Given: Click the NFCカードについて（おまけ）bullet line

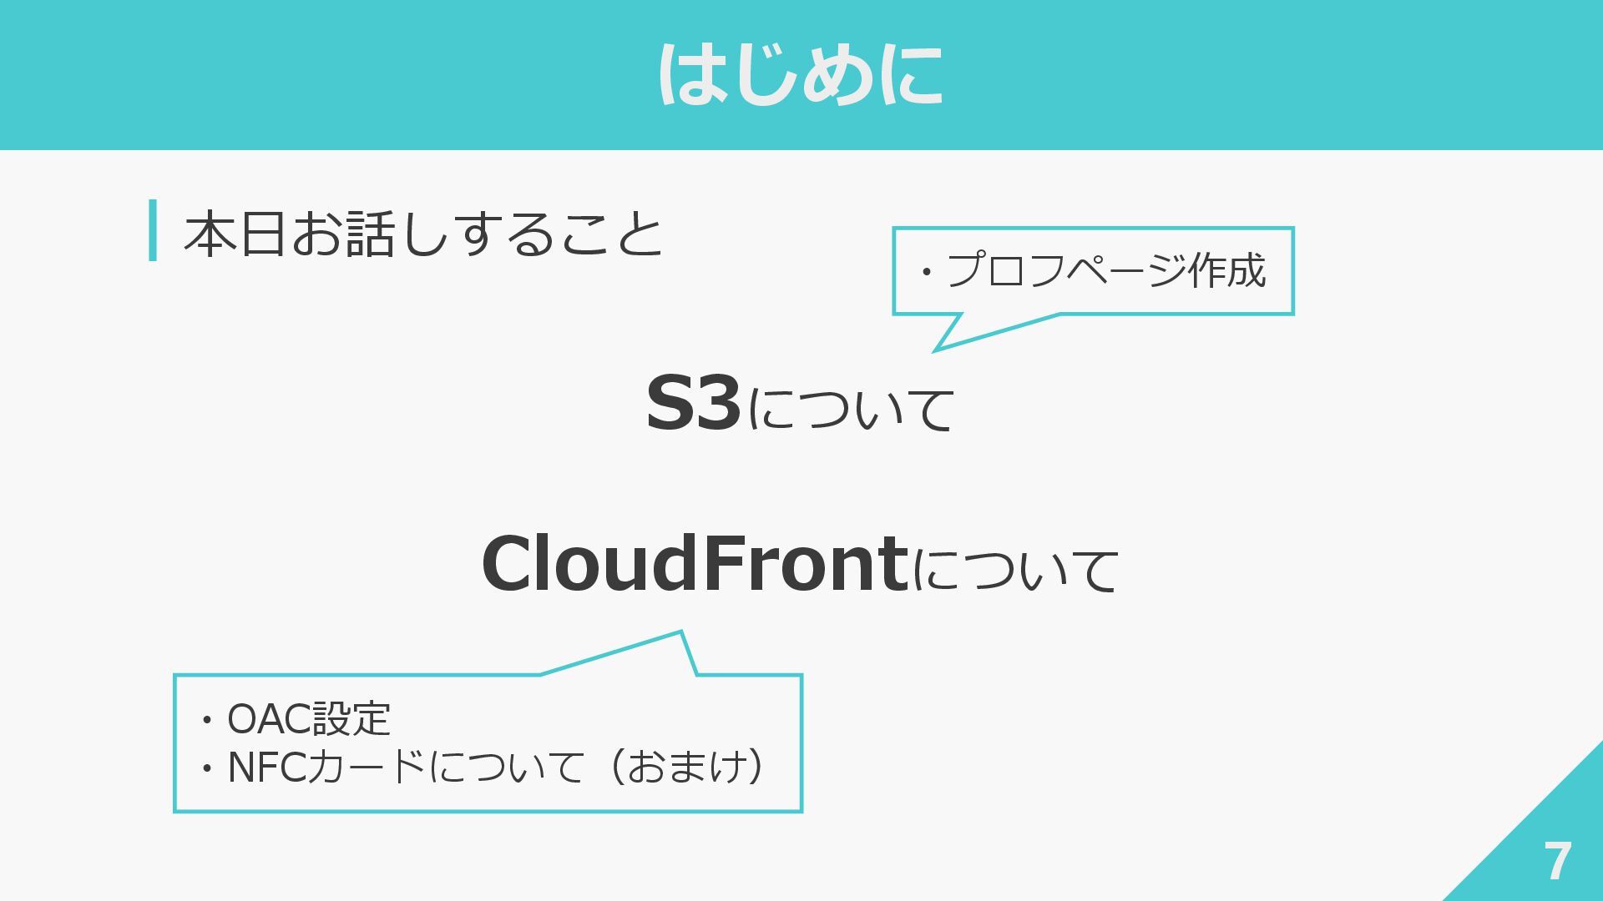Looking at the screenshot, I should click(483, 767).
